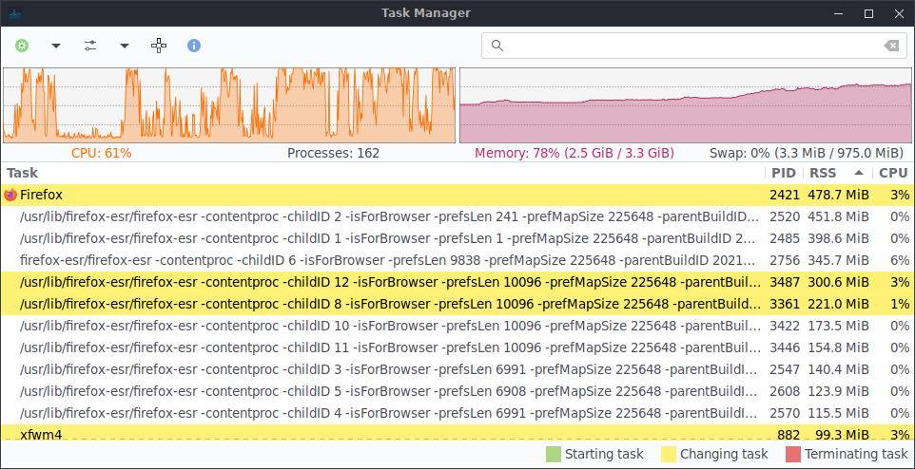Image resolution: width=915 pixels, height=469 pixels.
Task: Select the firefox-esr childID 3 process row
Action: [457, 370]
